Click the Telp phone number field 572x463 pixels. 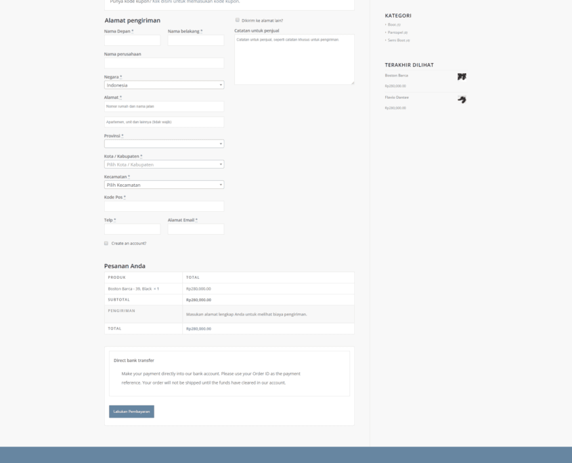pos(132,229)
